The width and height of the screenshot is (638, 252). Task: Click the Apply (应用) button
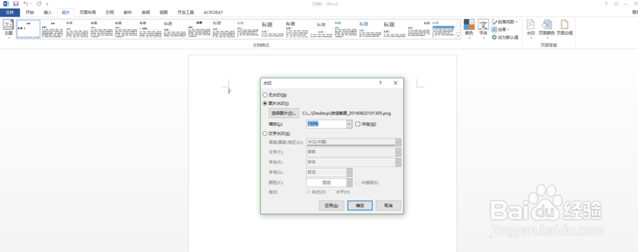point(332,206)
